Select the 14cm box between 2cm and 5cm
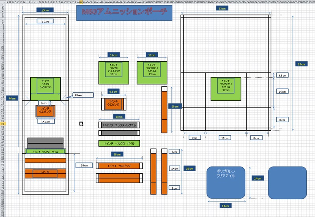 point(174,168)
